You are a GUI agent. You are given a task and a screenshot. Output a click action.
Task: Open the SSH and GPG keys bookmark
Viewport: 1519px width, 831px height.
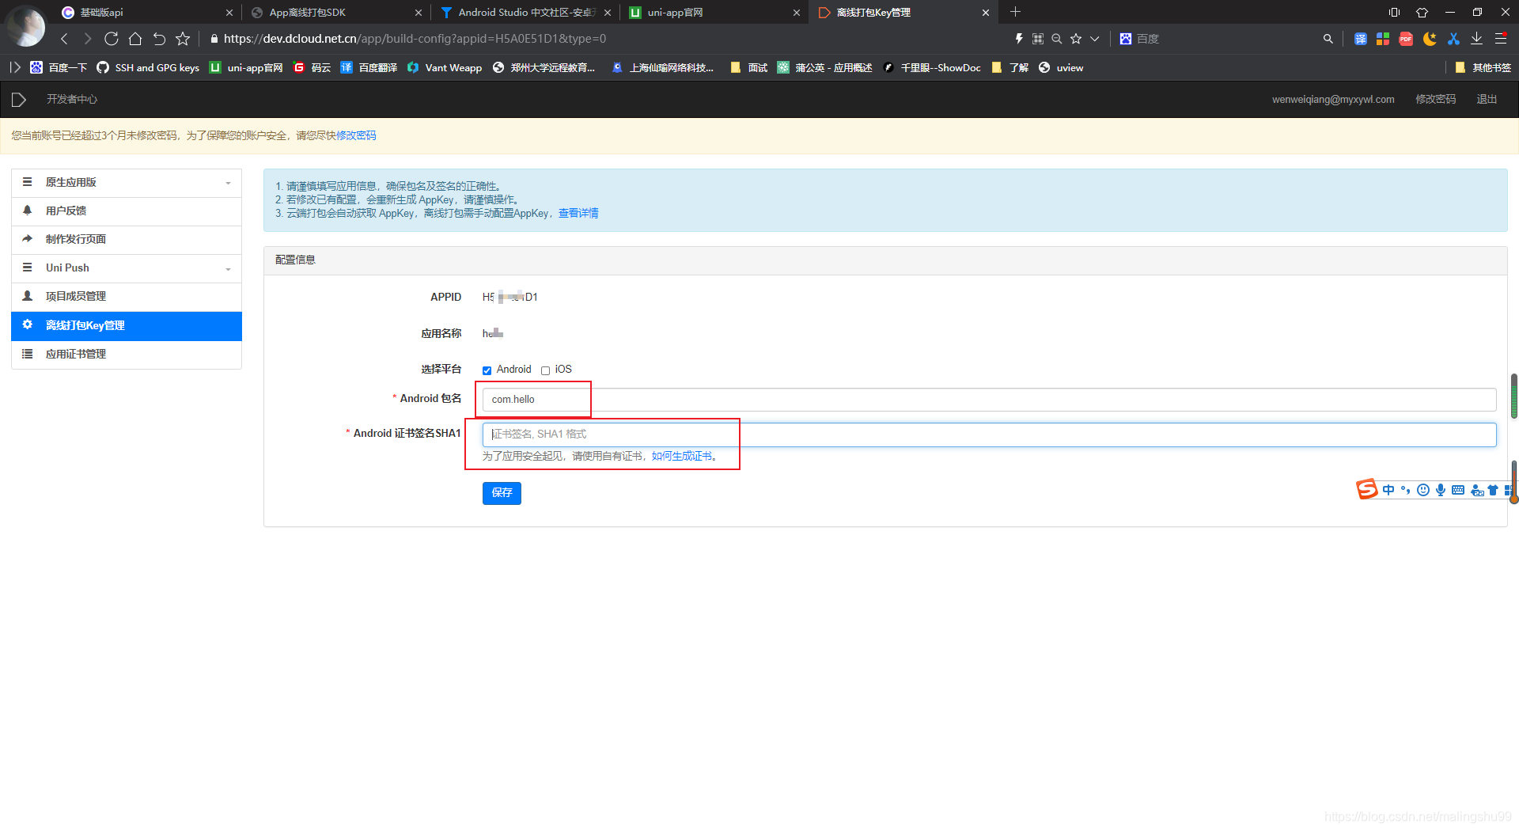(x=148, y=68)
